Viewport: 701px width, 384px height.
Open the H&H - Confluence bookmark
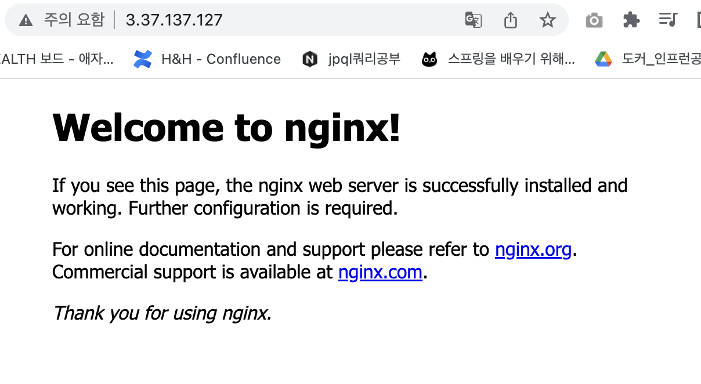coord(207,59)
